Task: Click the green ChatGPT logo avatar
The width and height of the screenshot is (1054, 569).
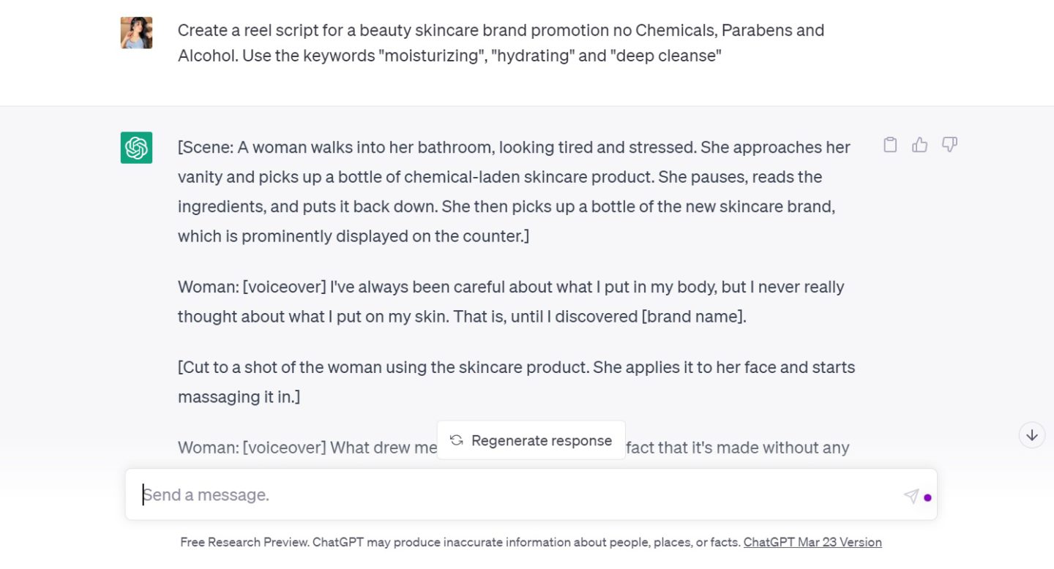Action: 136,148
